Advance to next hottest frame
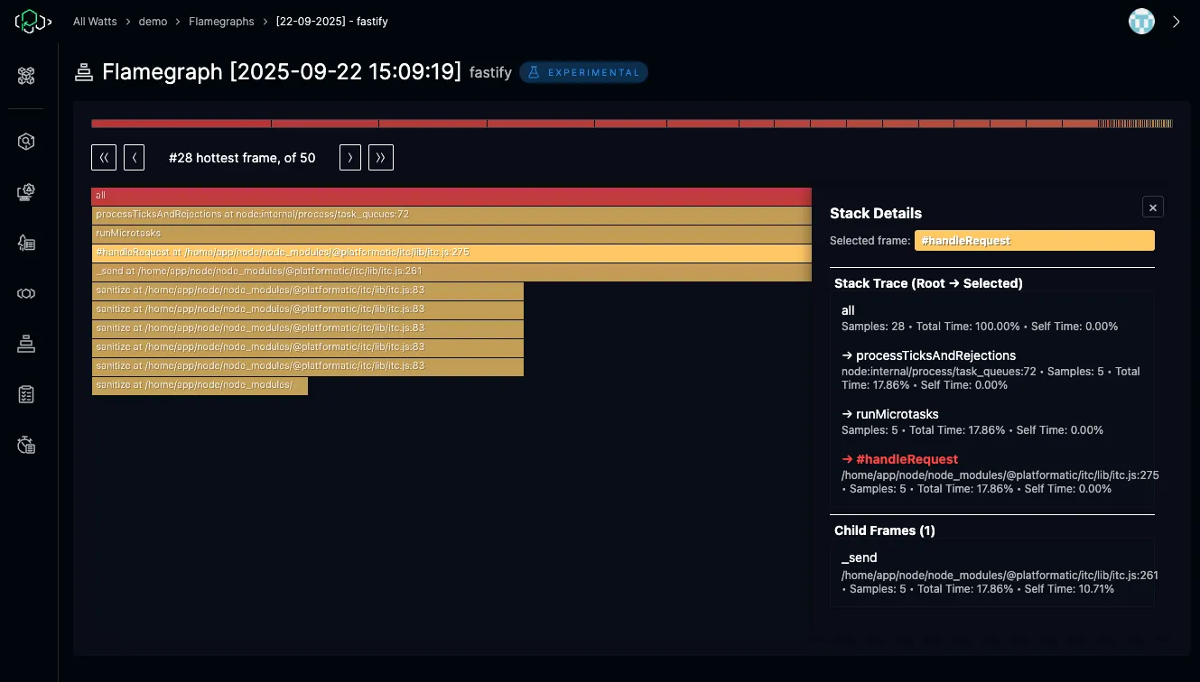This screenshot has height=682, width=1200. (350, 158)
